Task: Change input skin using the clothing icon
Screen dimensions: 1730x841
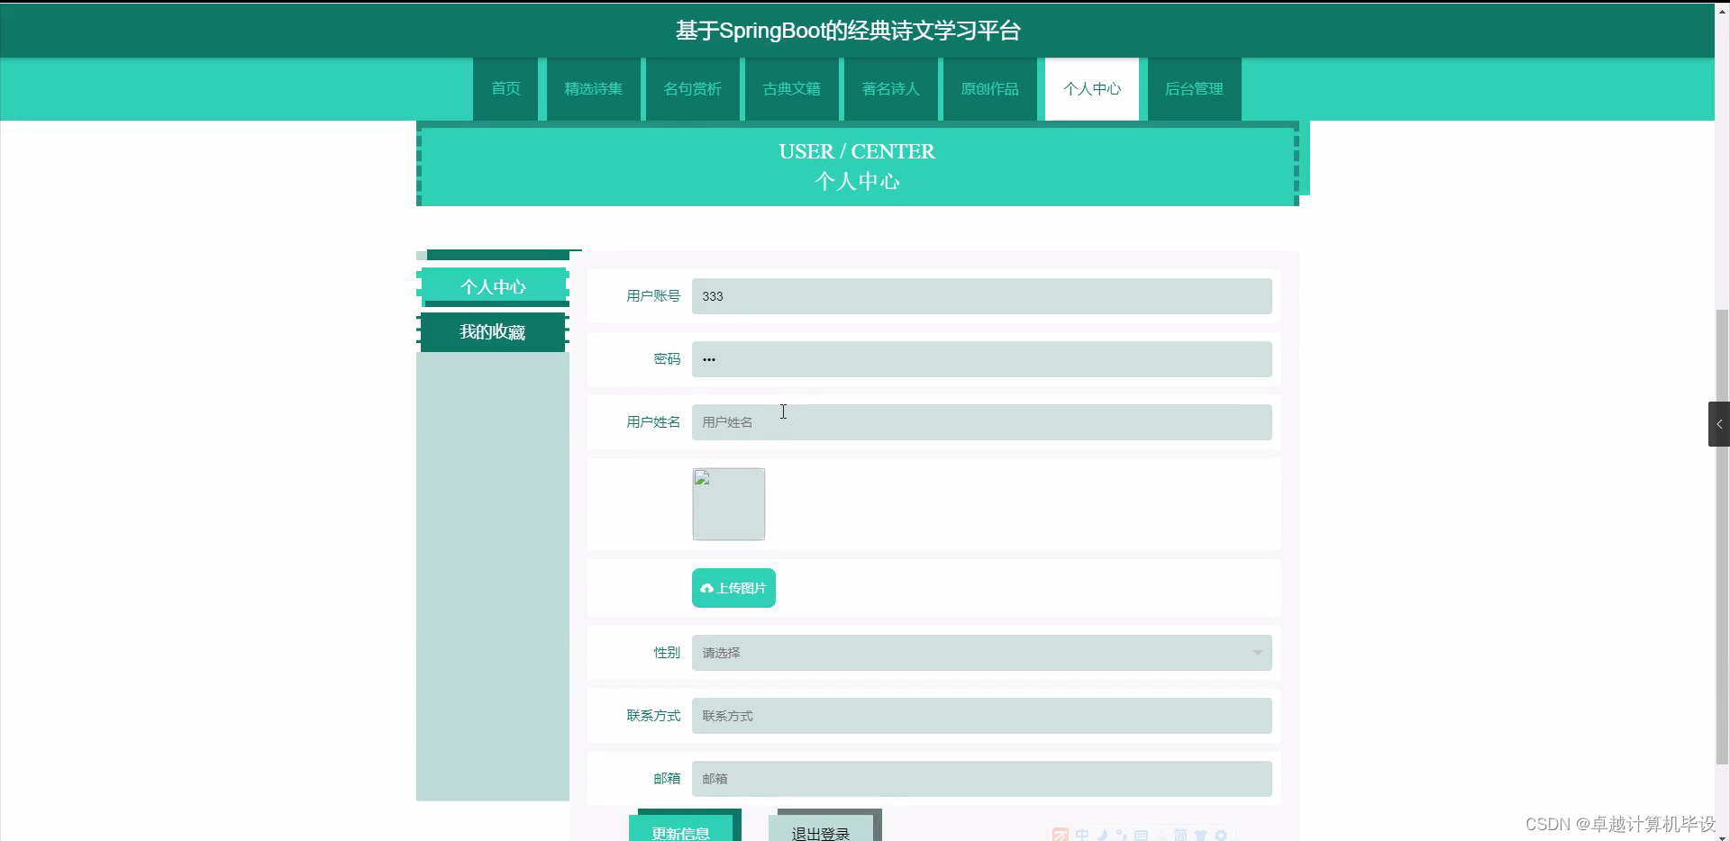Action: pyautogui.click(x=1202, y=835)
